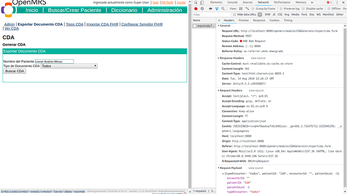Screen dimensions: 347x194
Task: Open Importar CDA FHIR link
Action: 102,24
